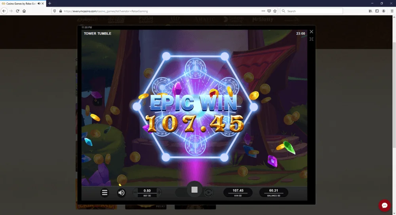Focus the browser Search box
This screenshot has height=215, width=396.
click(x=311, y=11)
